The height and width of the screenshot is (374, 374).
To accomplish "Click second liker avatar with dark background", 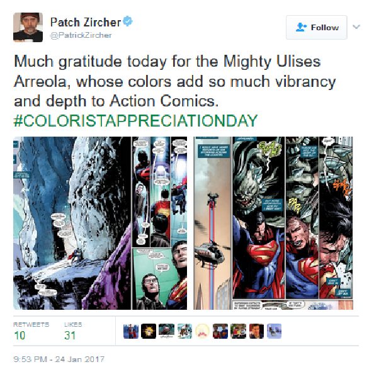I will click(149, 331).
